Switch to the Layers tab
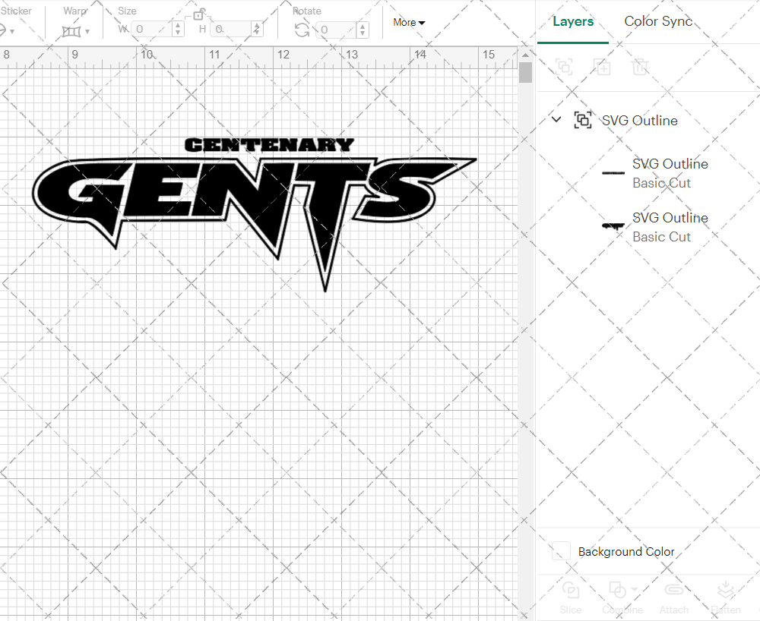 point(573,21)
